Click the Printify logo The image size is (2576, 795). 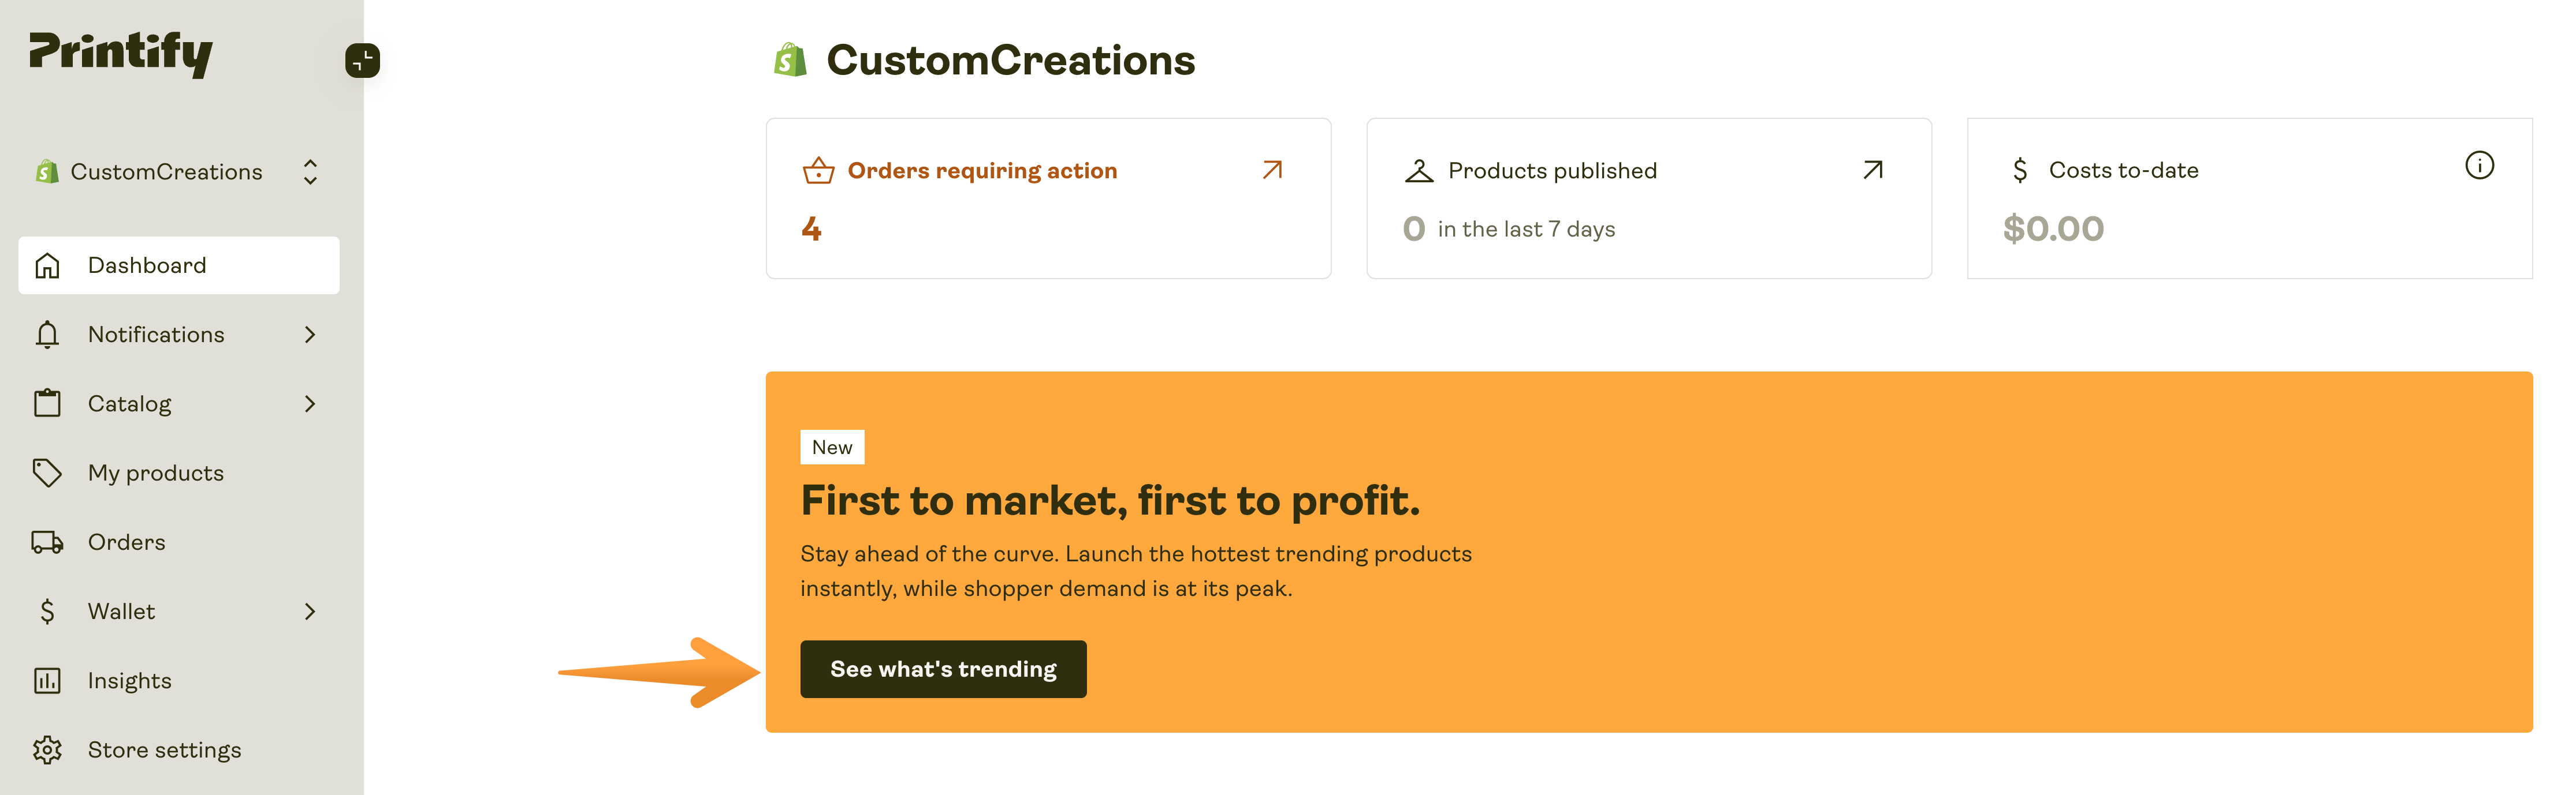120,55
